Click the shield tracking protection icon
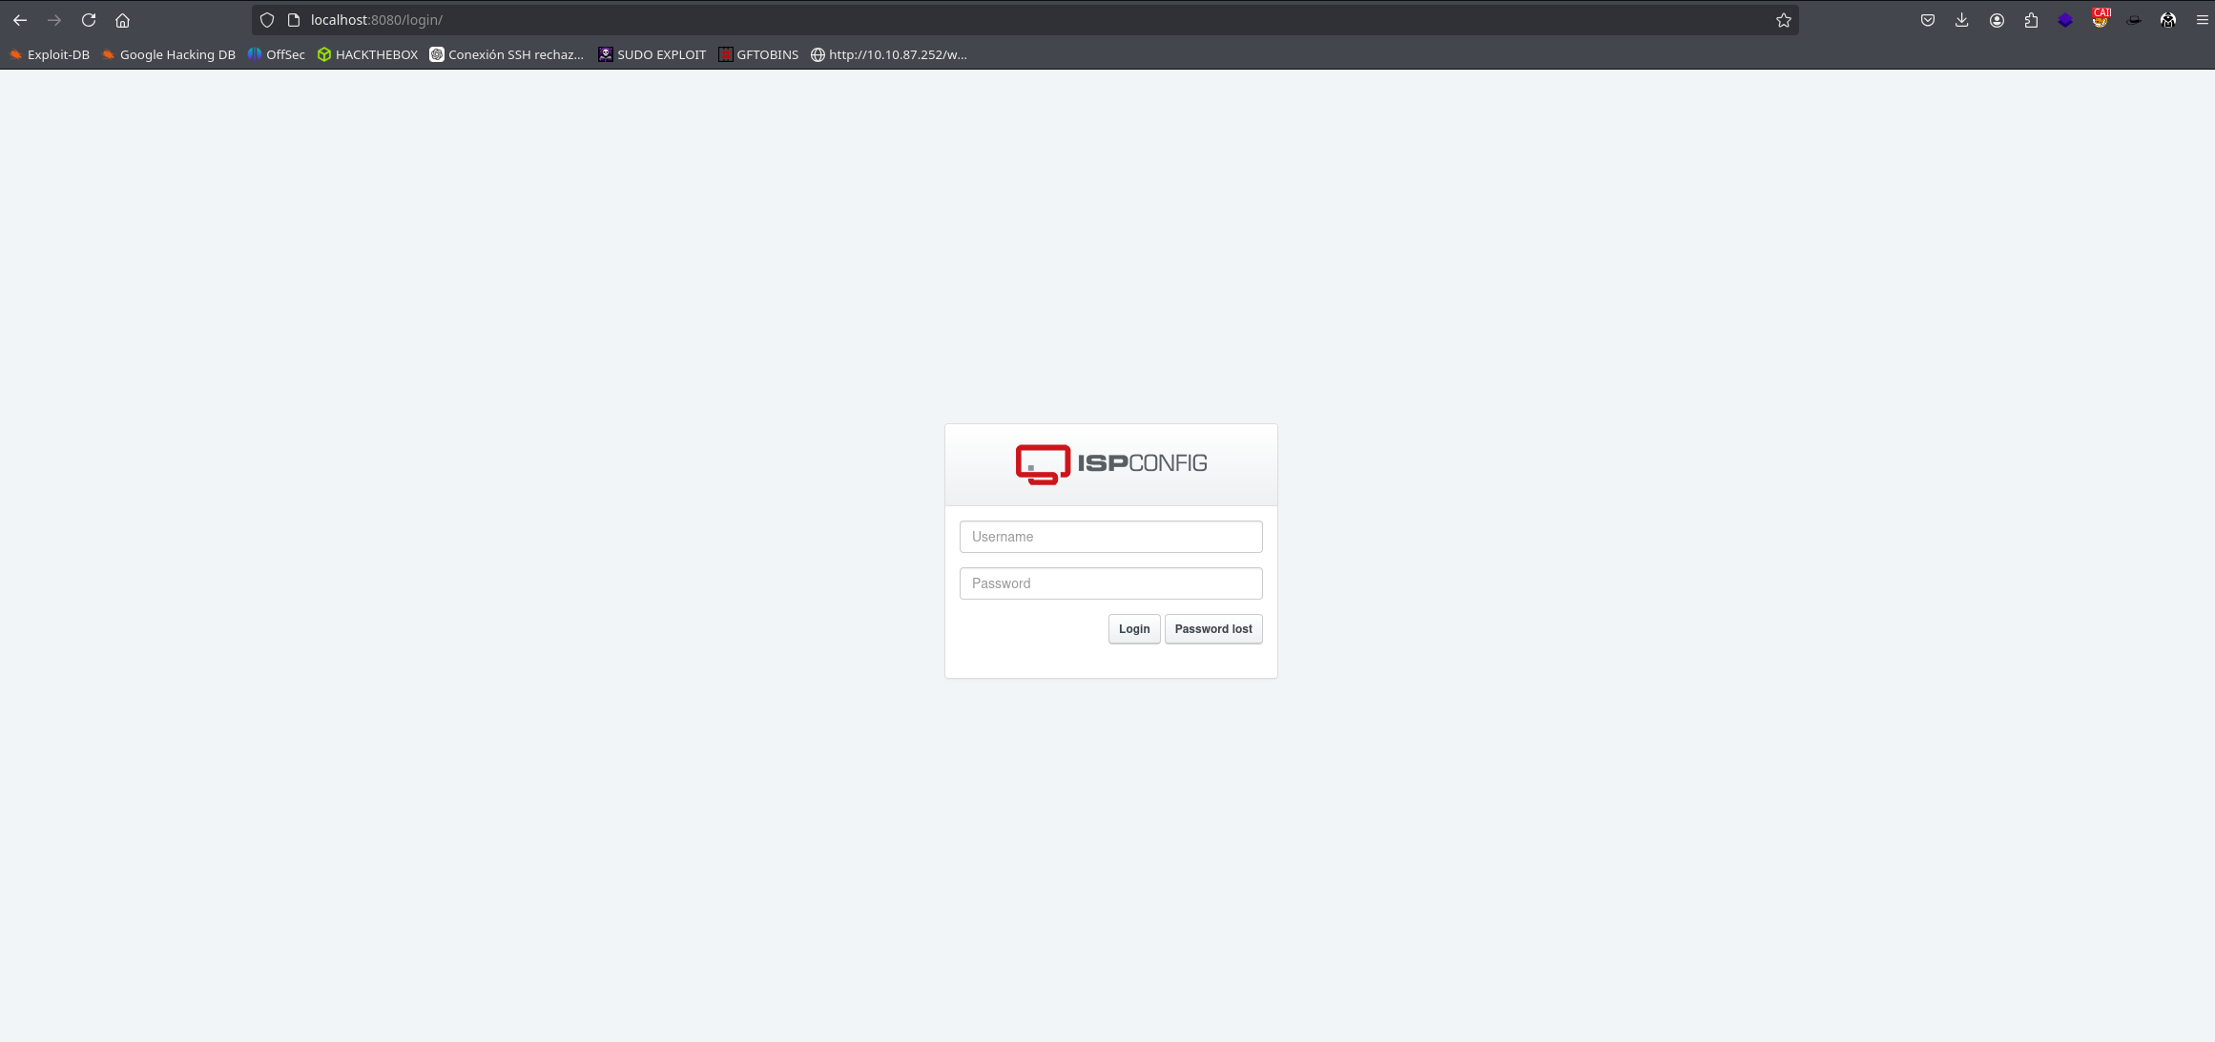The height and width of the screenshot is (1042, 2215). (267, 20)
